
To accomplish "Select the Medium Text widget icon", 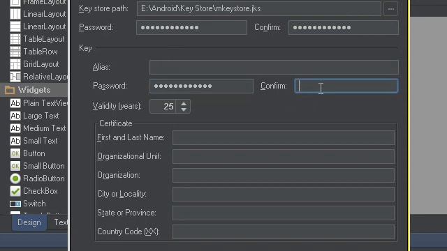I will point(15,128).
